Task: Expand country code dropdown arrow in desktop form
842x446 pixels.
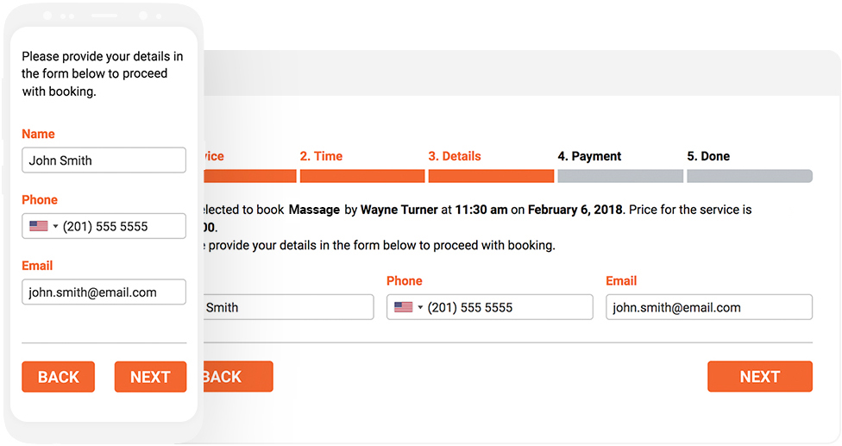Action: (420, 308)
